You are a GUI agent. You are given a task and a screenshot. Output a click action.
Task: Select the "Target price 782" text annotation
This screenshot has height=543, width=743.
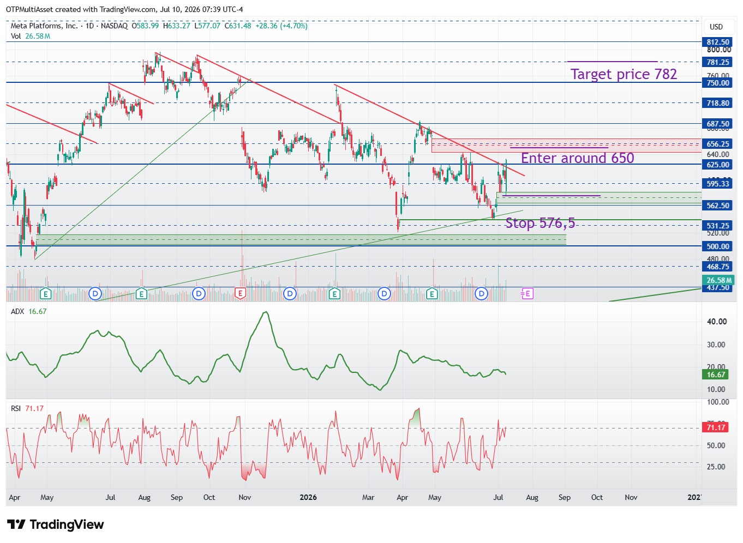pos(624,74)
